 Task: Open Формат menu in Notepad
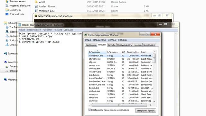[x=48, y=30]
